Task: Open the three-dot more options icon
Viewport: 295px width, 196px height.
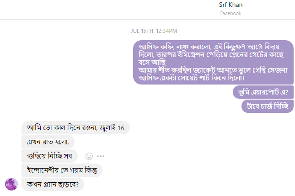Action: click(x=101, y=156)
